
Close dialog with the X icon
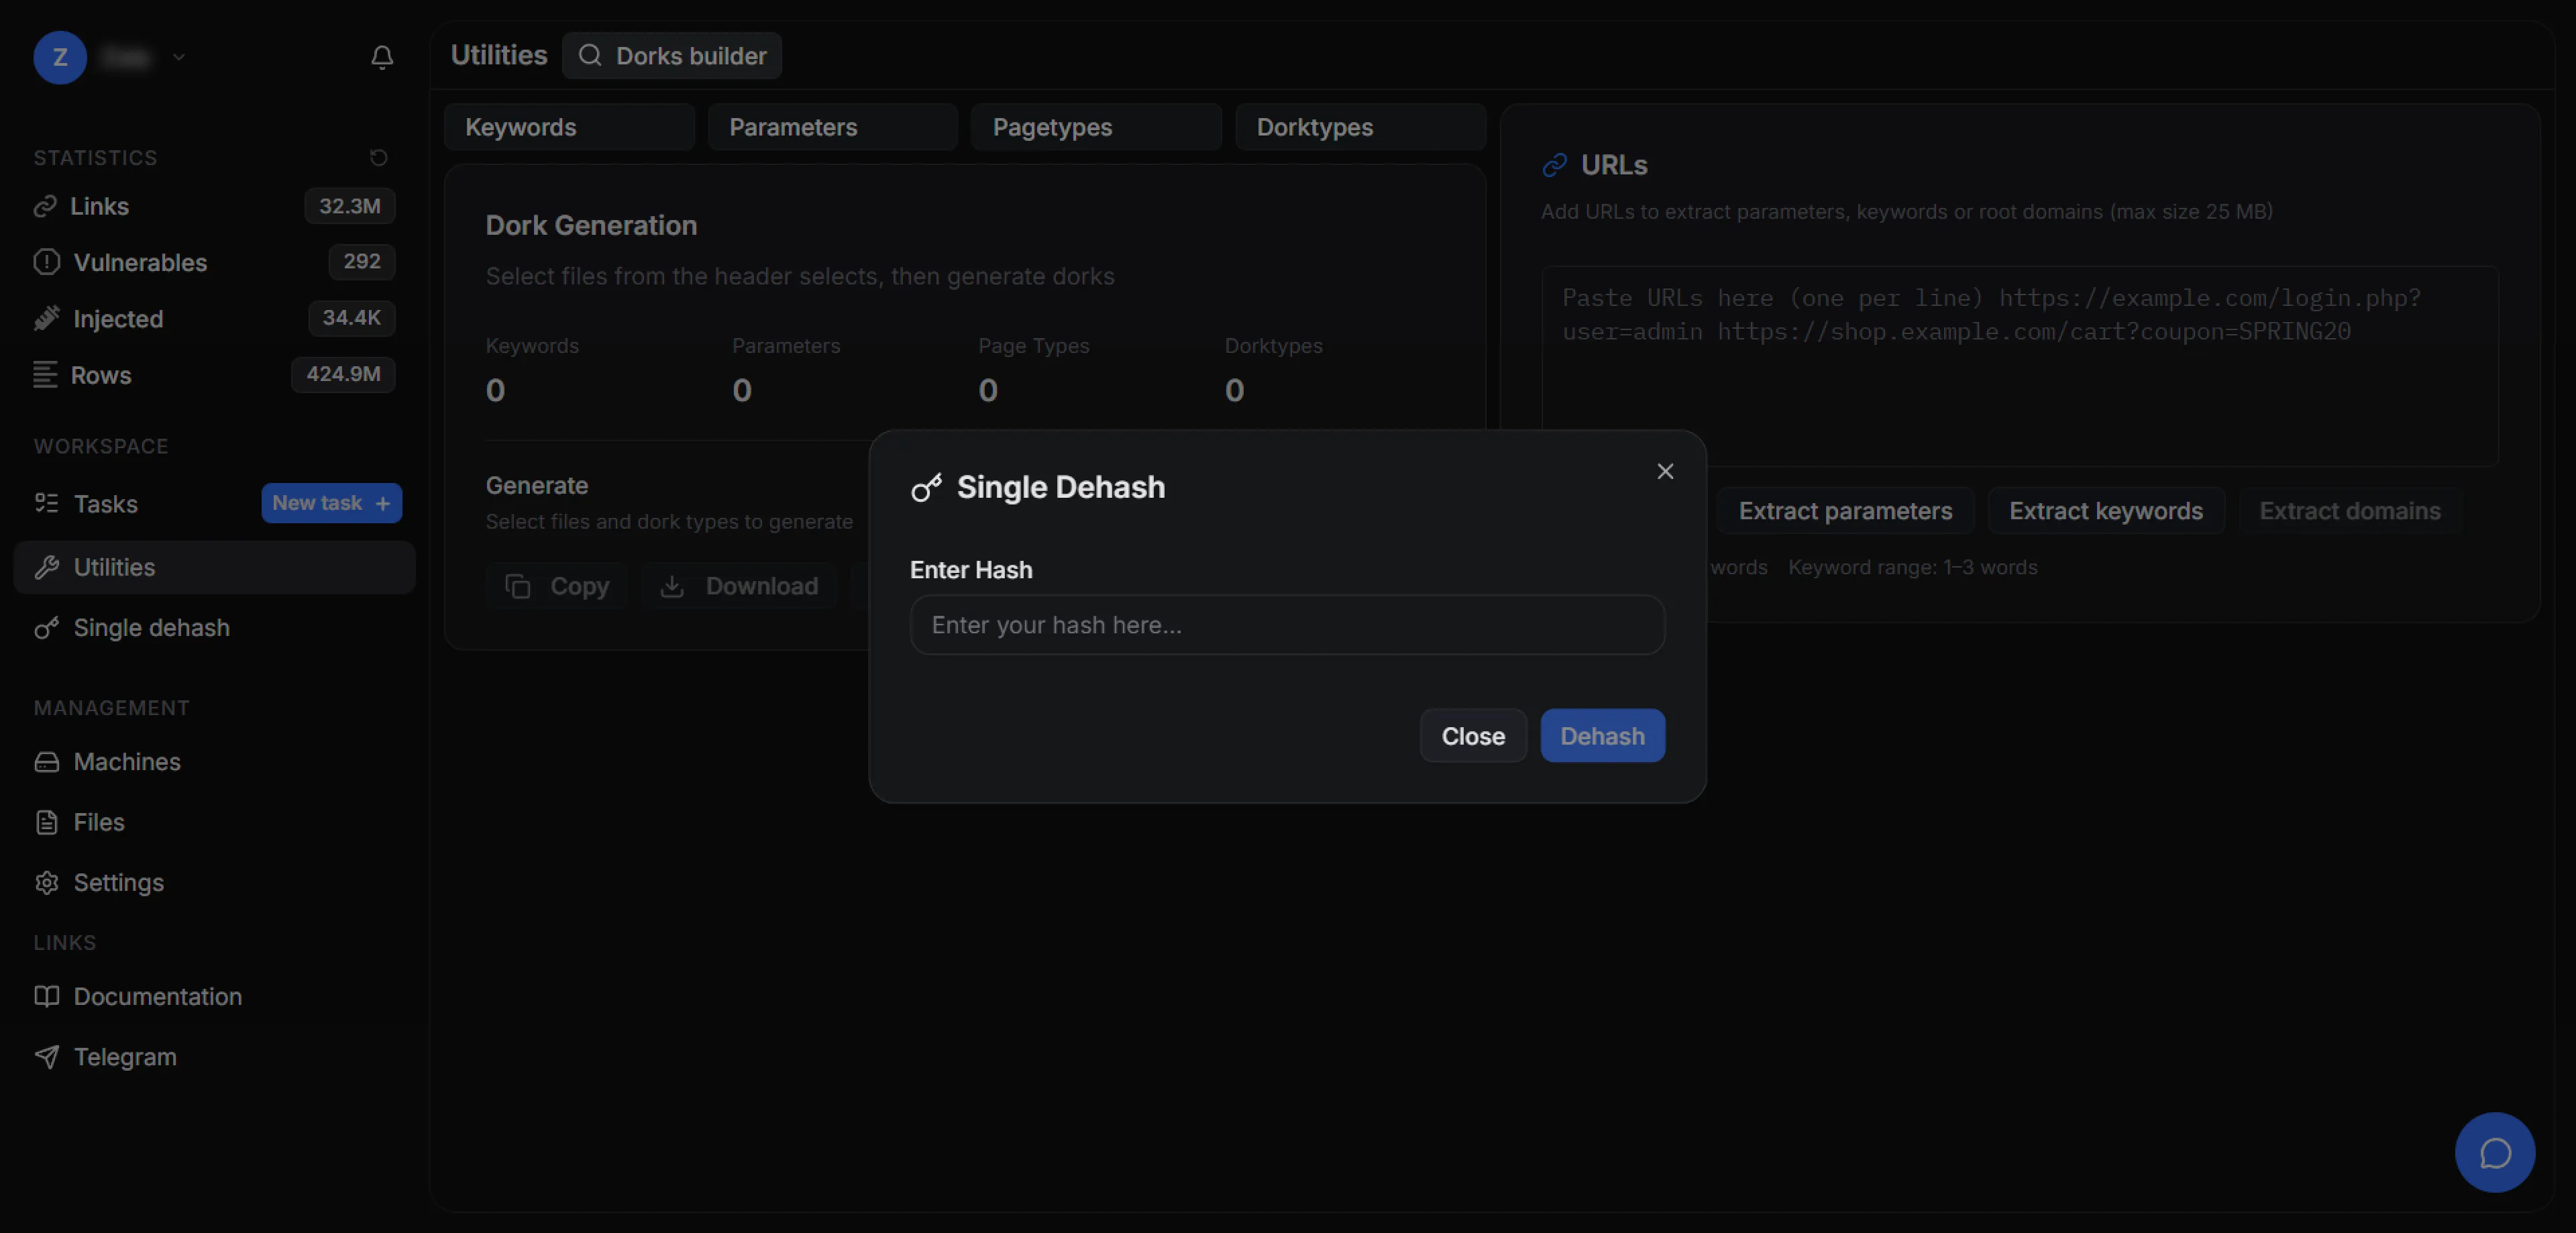(x=1664, y=471)
